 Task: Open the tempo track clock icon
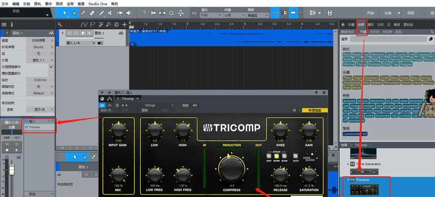pyautogui.click(x=116, y=25)
